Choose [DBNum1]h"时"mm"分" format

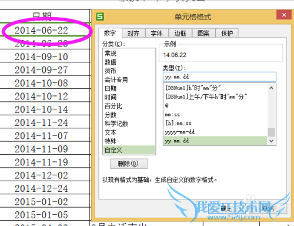[215, 88]
